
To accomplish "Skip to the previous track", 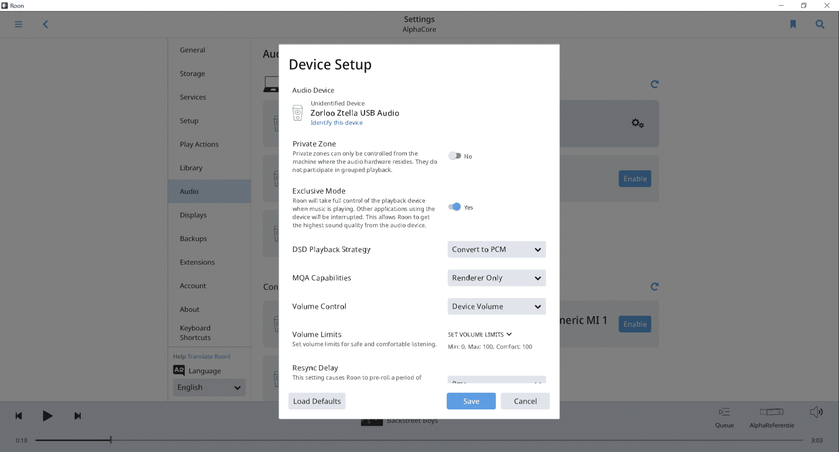I will 19,416.
